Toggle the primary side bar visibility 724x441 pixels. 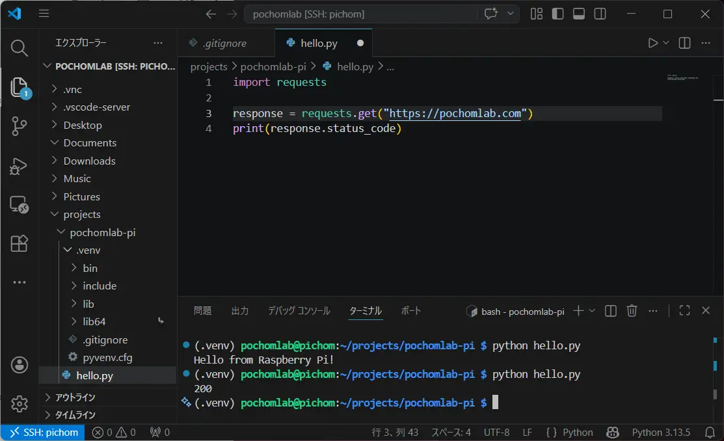pos(557,14)
